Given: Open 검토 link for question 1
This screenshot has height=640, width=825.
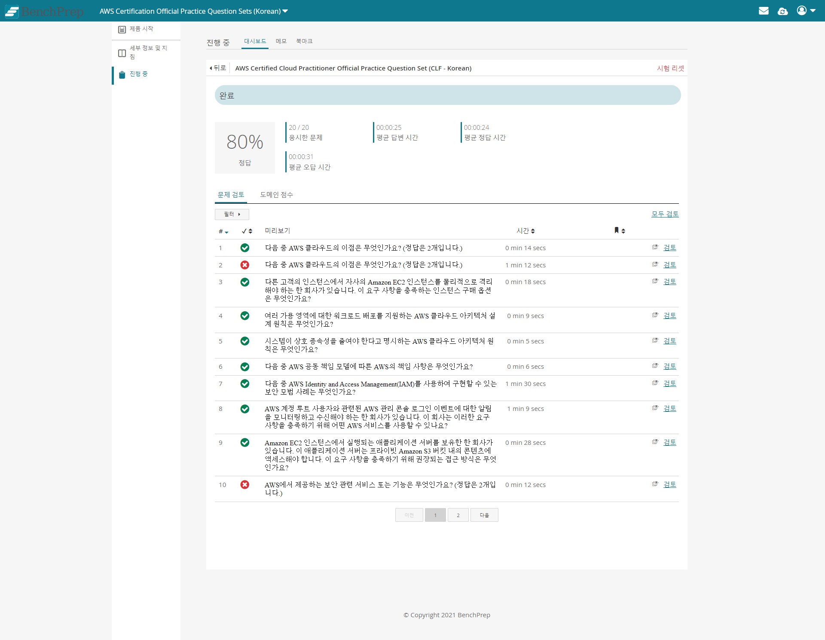Looking at the screenshot, I should [669, 248].
